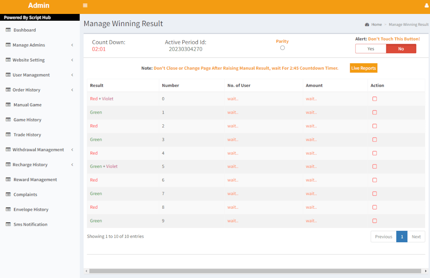Expand the Website Setting chevron
Screen dimensions: 430x278
(72, 60)
